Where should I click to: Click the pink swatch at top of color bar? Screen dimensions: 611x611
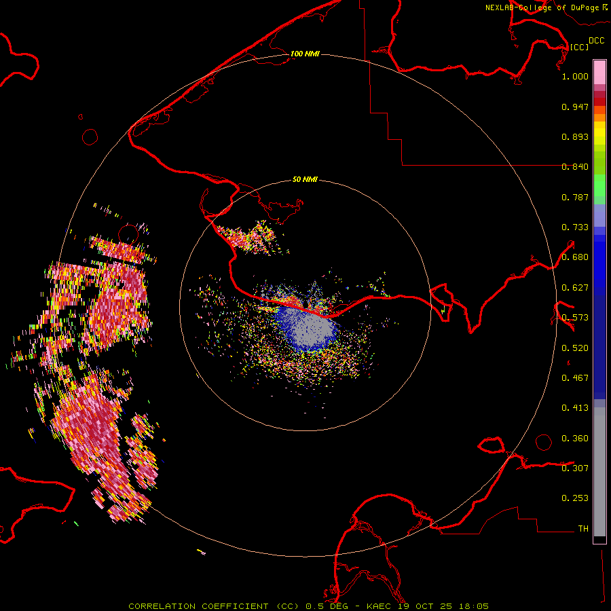[599, 72]
